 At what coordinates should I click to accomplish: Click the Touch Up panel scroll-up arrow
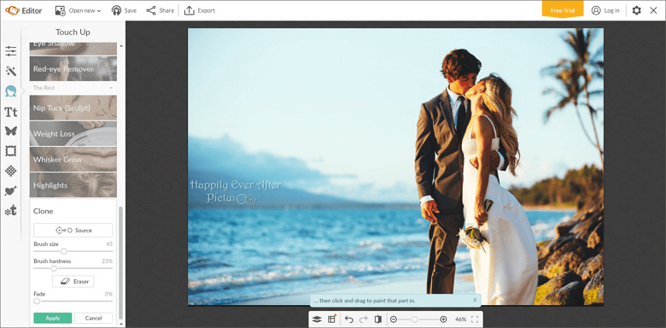click(121, 45)
